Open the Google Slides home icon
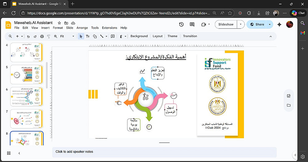Image resolution: width=308 pixels, height=162 pixels. [8, 25]
